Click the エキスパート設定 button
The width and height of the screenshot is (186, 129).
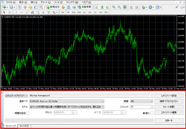coord(169,96)
